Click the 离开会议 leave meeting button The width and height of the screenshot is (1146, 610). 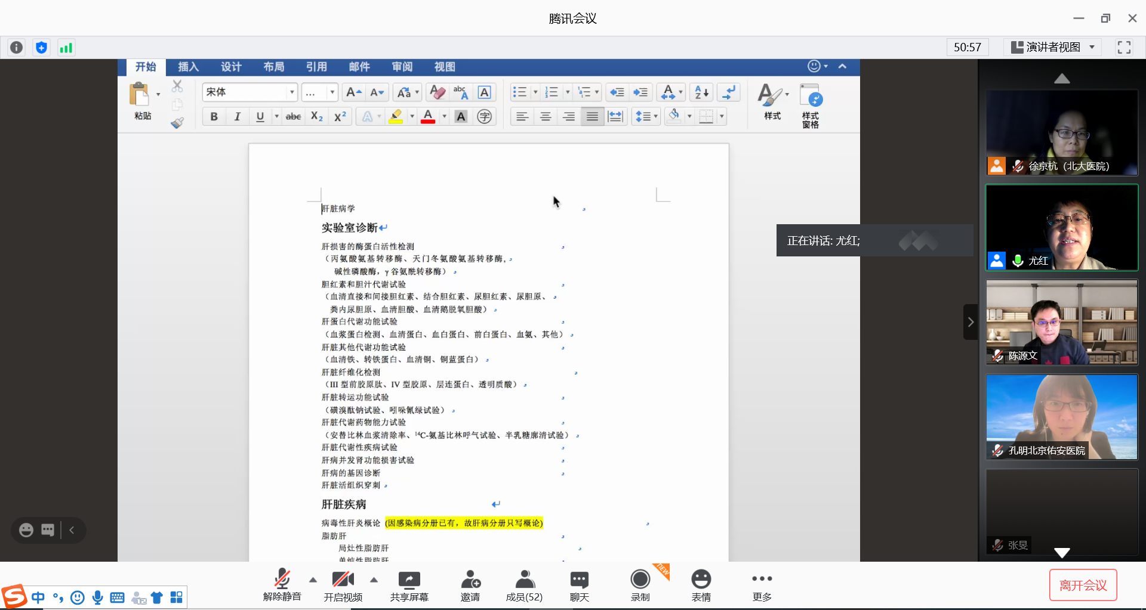pyautogui.click(x=1083, y=586)
